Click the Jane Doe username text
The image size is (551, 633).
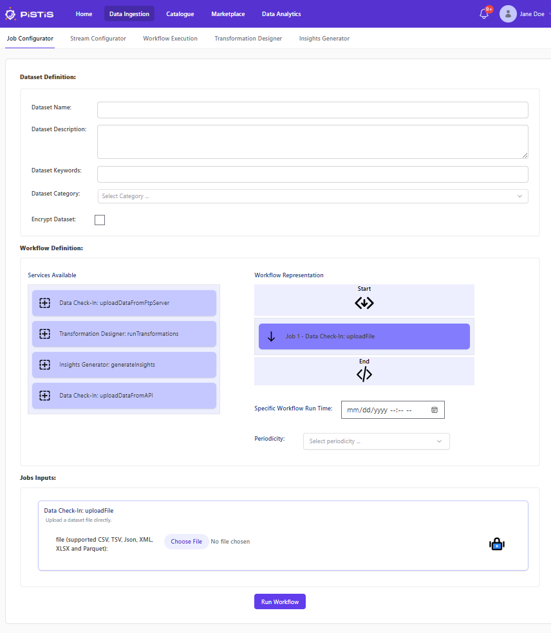click(x=532, y=14)
